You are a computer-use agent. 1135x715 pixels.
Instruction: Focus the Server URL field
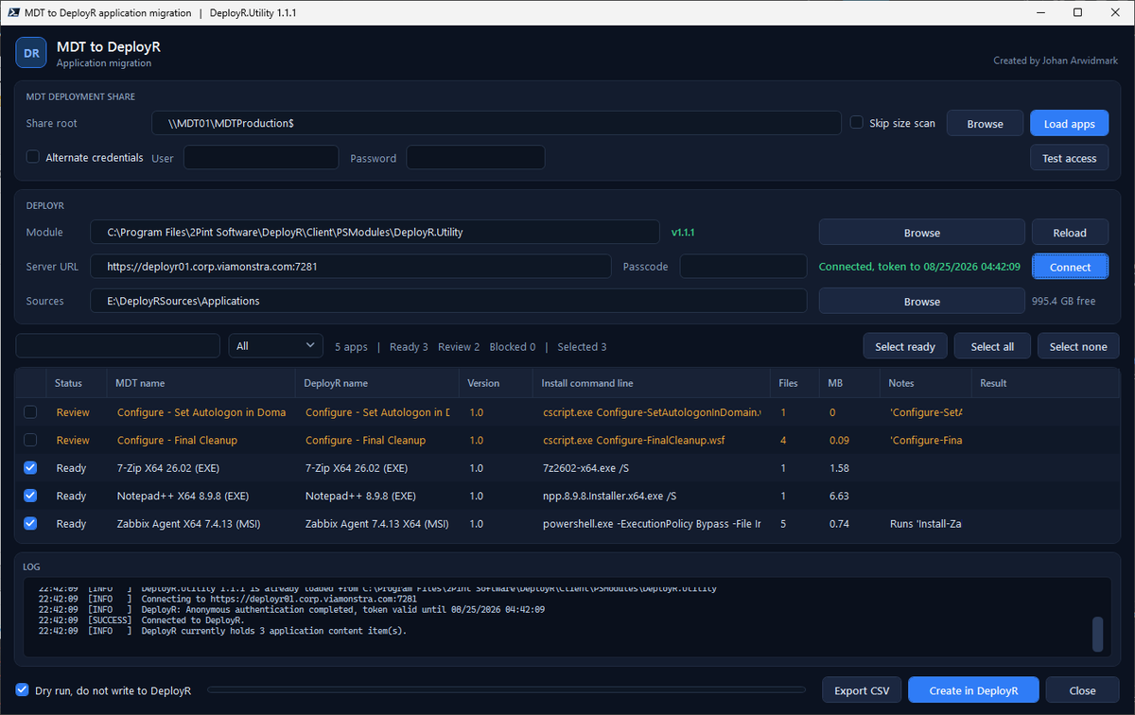pos(351,267)
